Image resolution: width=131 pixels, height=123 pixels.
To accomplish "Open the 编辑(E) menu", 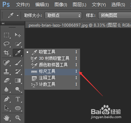I will pyautogui.click(x=42, y=5).
